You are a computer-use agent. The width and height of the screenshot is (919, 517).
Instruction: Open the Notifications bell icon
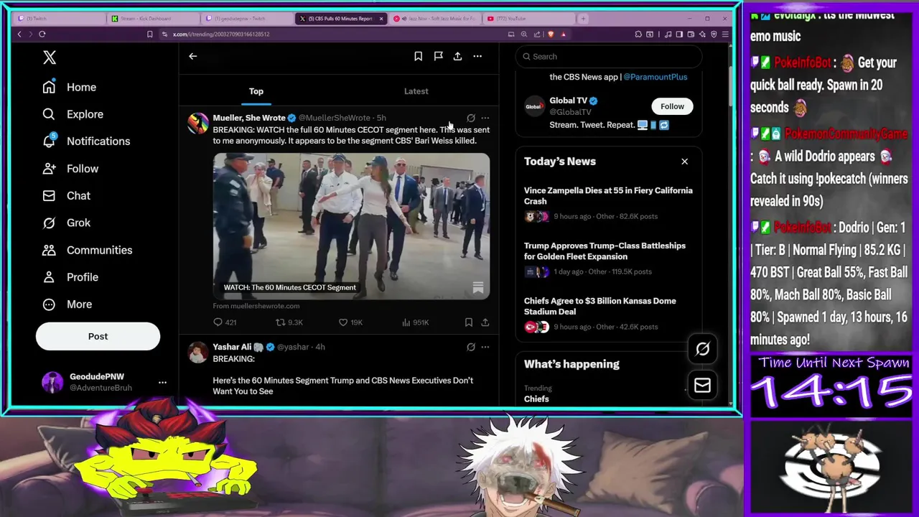(x=49, y=141)
